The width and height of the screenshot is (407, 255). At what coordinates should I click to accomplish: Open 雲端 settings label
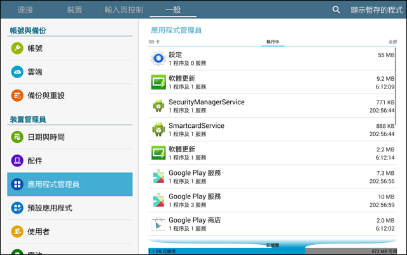(35, 72)
